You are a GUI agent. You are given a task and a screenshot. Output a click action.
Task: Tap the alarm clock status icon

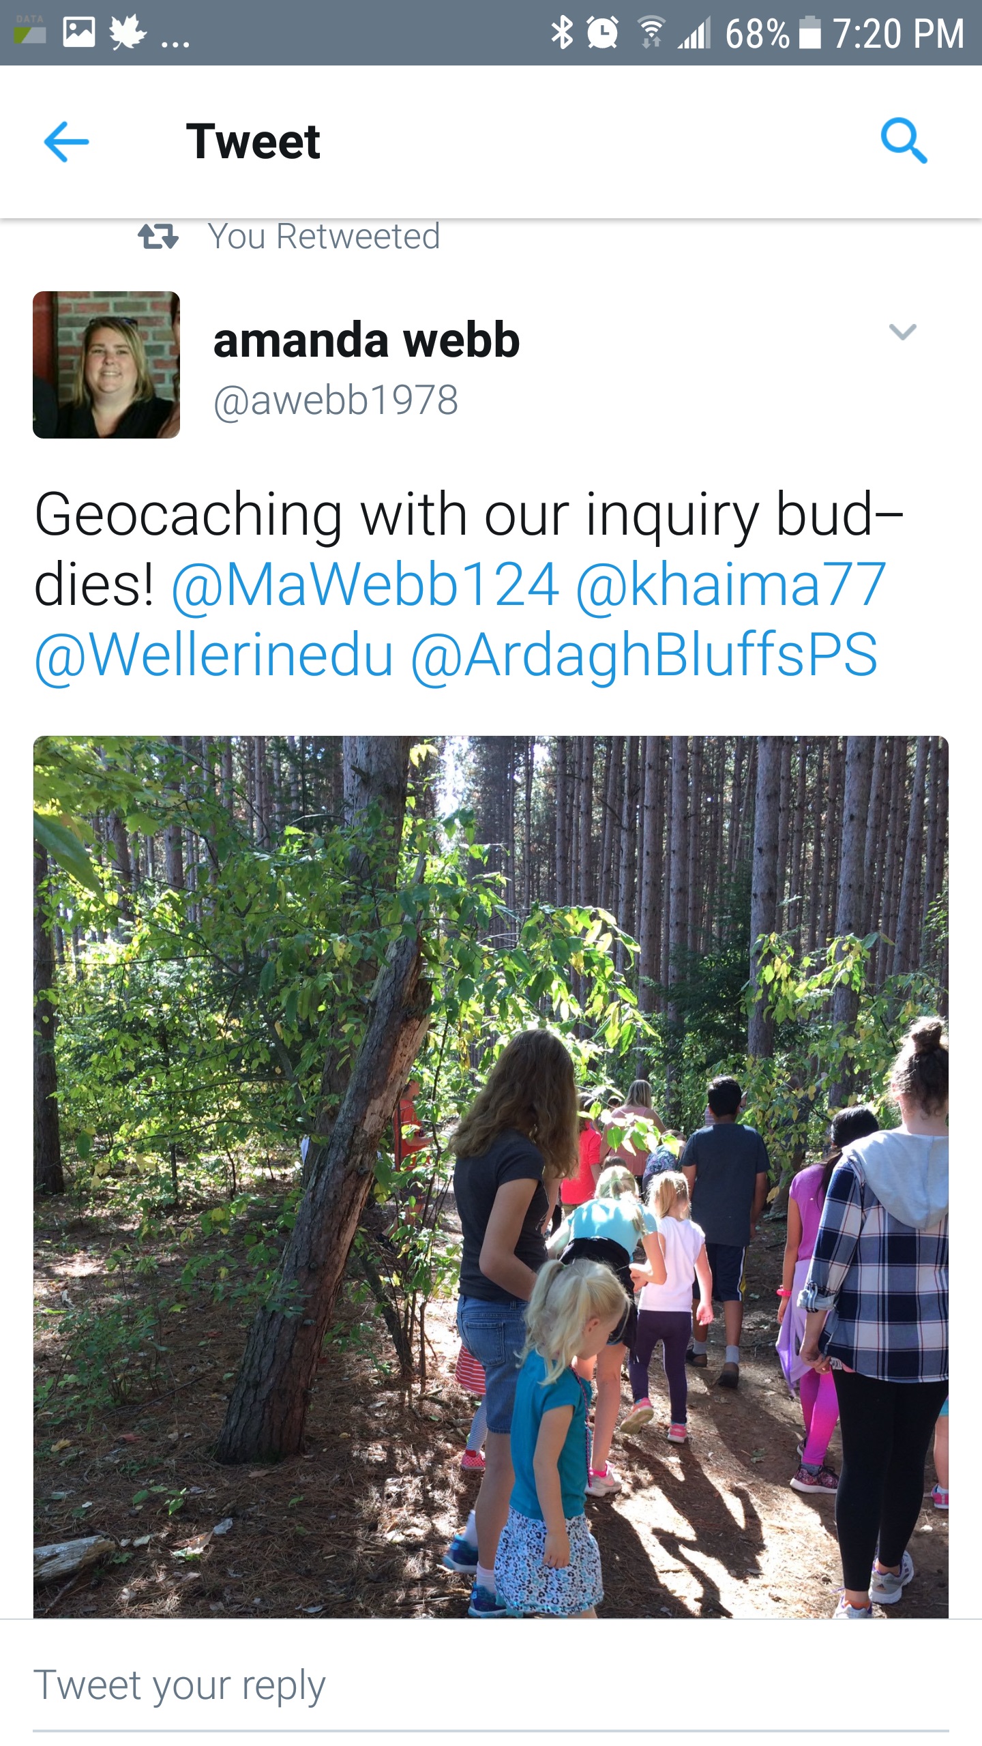603,33
